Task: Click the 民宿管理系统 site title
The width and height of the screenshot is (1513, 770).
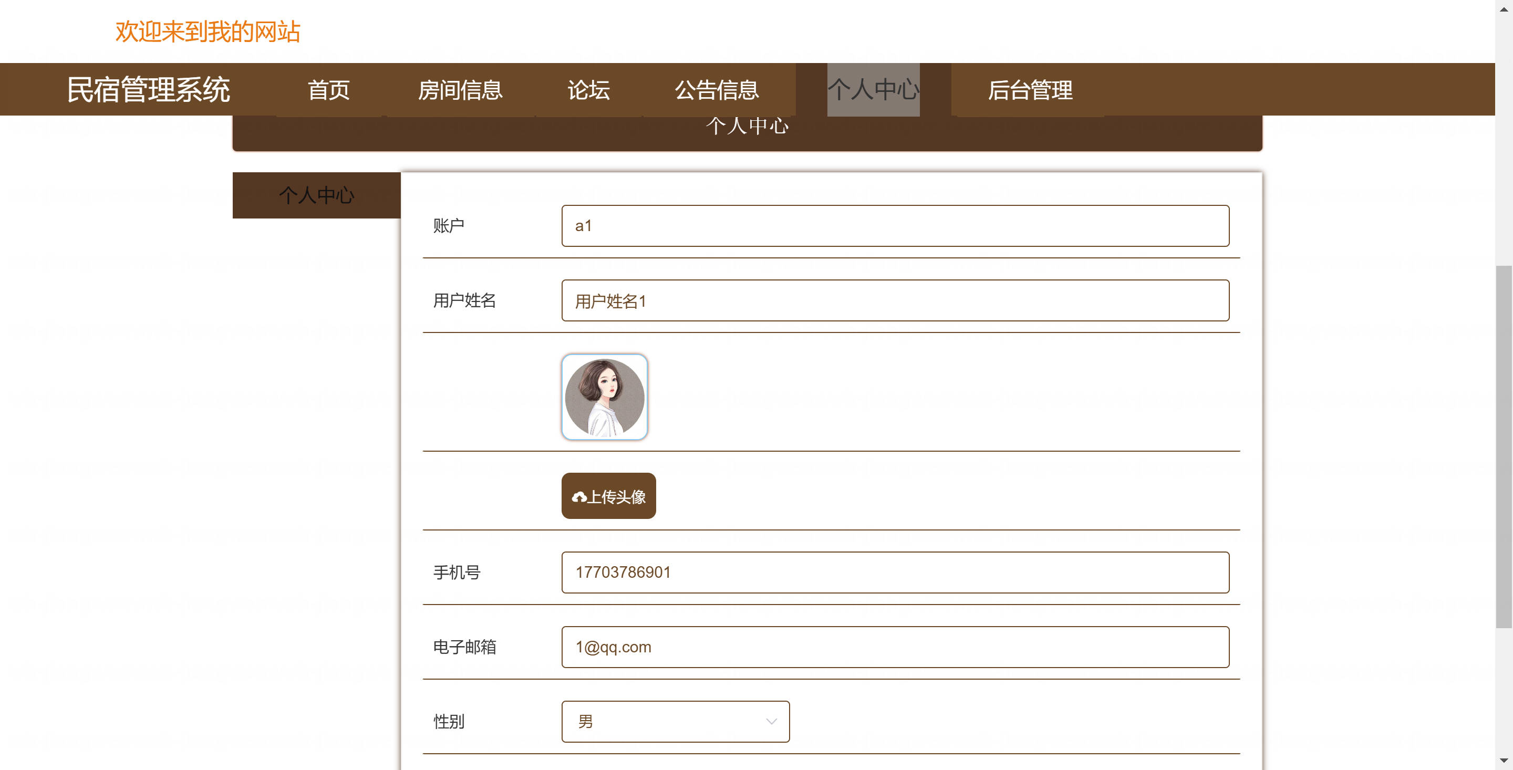Action: 148,90
